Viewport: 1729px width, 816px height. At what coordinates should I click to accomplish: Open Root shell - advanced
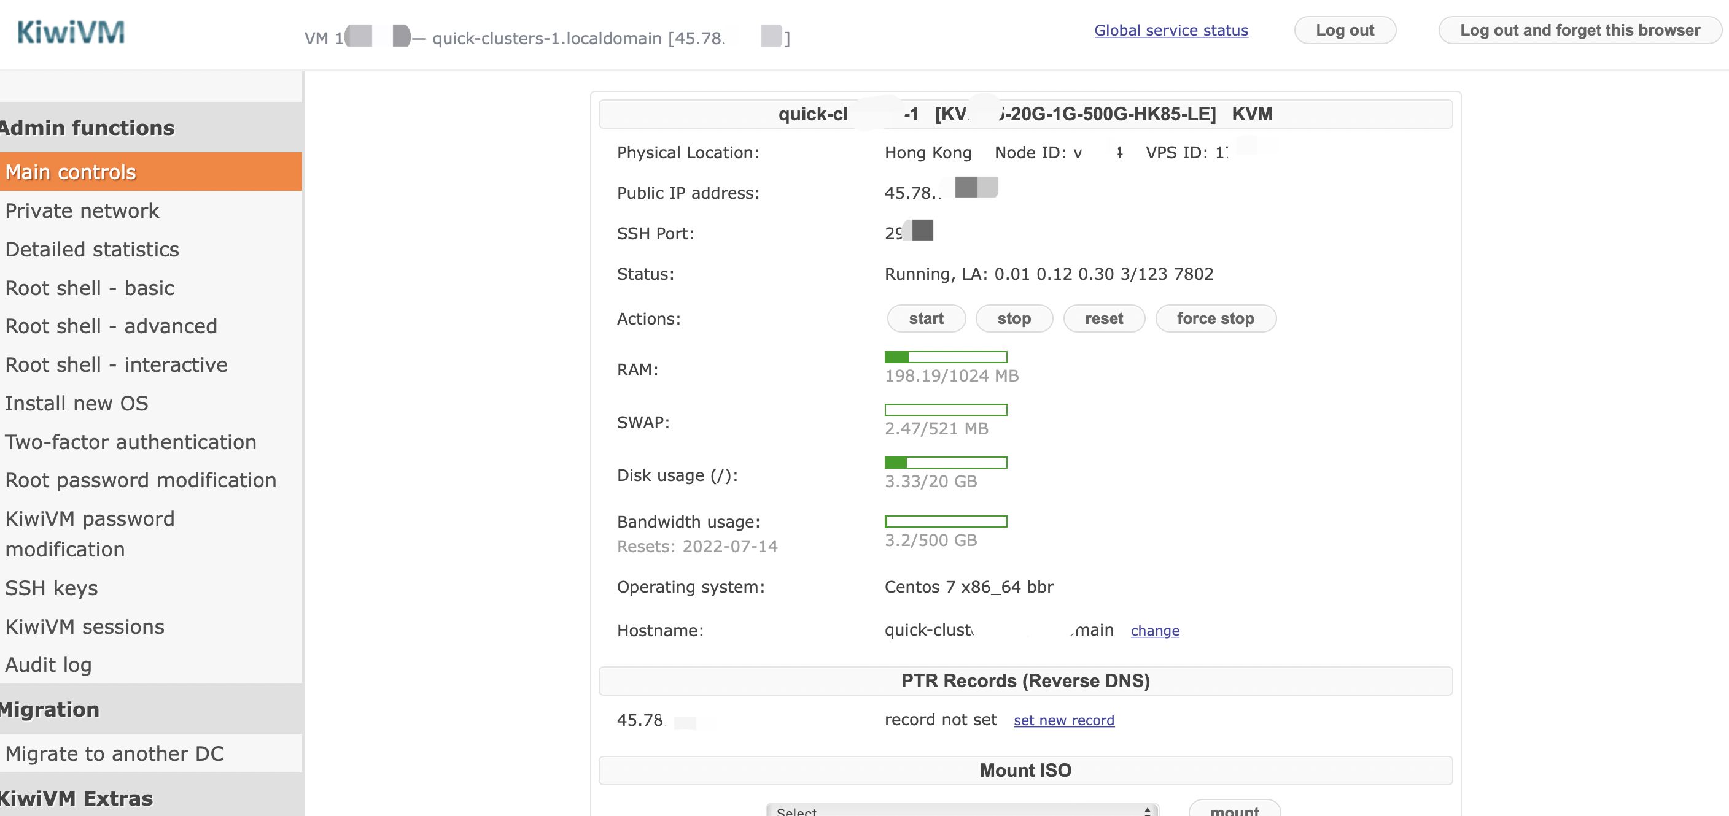pos(150,326)
